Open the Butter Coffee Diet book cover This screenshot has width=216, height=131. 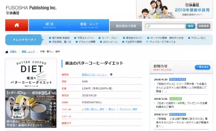pos(31,93)
